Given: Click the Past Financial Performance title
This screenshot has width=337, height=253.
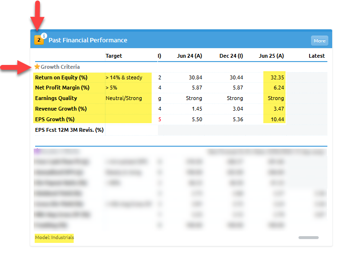Looking at the screenshot, I should [87, 40].
